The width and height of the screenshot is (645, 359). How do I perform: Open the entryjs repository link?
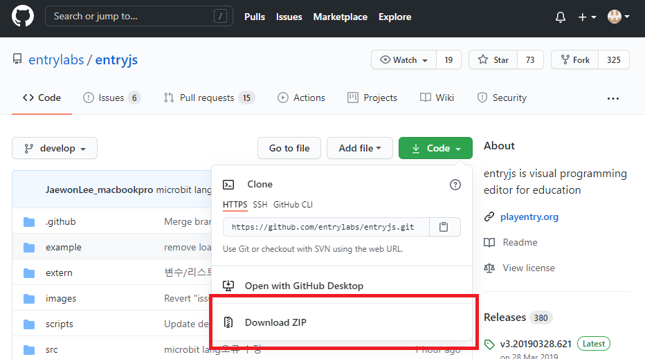click(116, 59)
